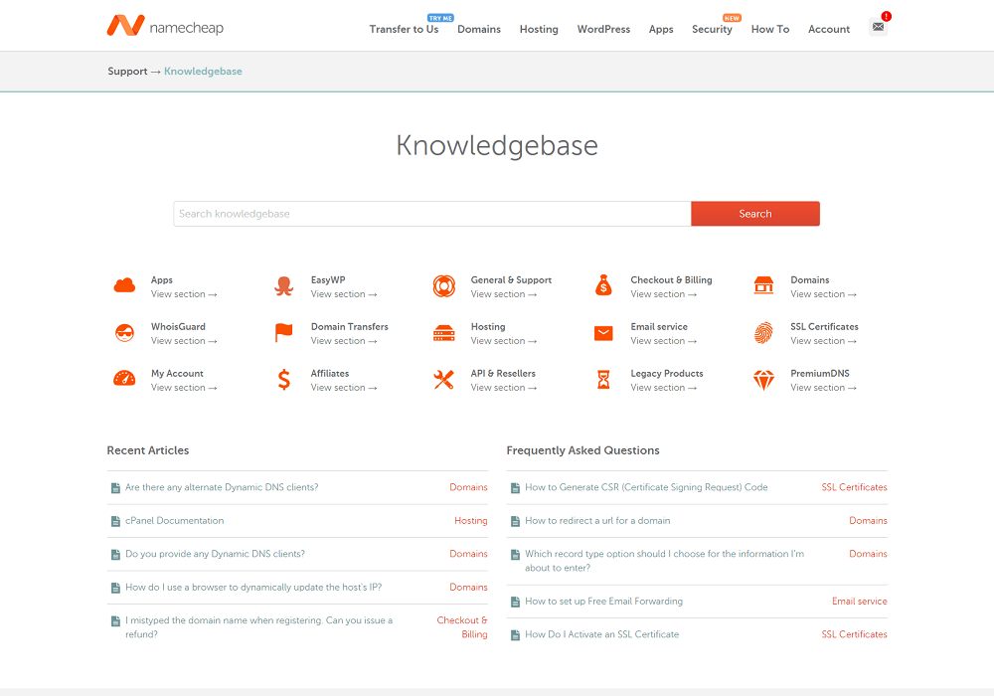
Task: Open the Hosting navigation menu
Action: 539,29
